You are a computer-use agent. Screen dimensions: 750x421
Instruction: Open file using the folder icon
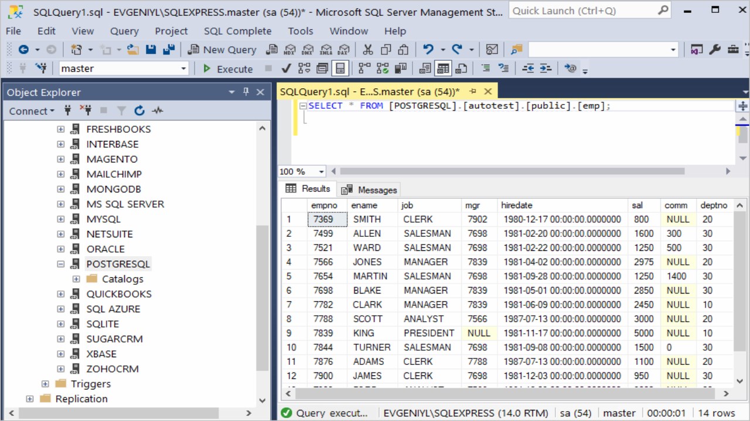[x=132, y=50]
